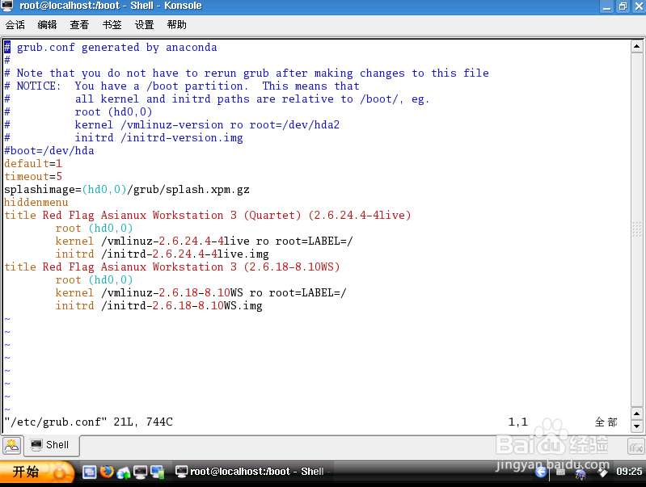The image size is (646, 487).
Task: Click scrollbar up arrow at top
Action: [x=636, y=46]
